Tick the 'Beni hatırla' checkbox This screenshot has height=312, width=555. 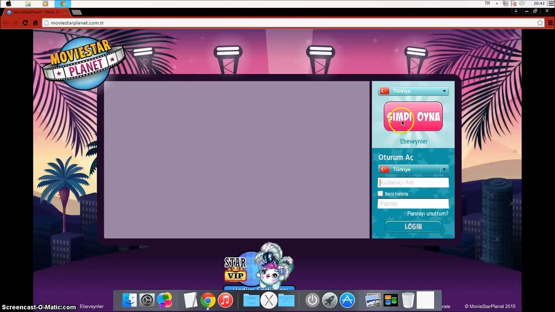point(380,194)
